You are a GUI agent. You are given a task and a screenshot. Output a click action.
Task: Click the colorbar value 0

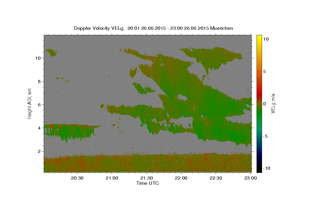pyautogui.click(x=264, y=104)
